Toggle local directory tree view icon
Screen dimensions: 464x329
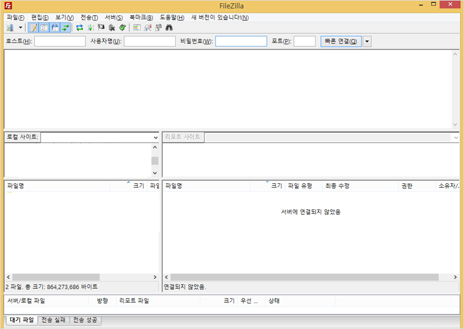pos(44,27)
